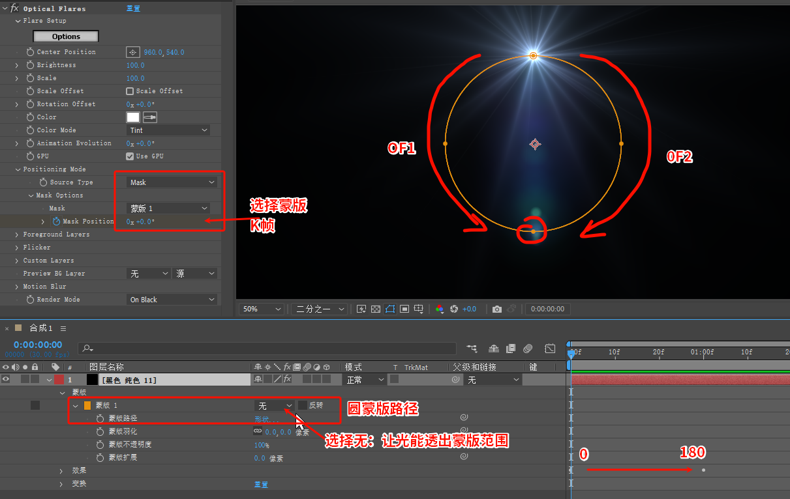The width and height of the screenshot is (790, 499).
Task: Expand the Motion Blur group
Action: (x=17, y=287)
